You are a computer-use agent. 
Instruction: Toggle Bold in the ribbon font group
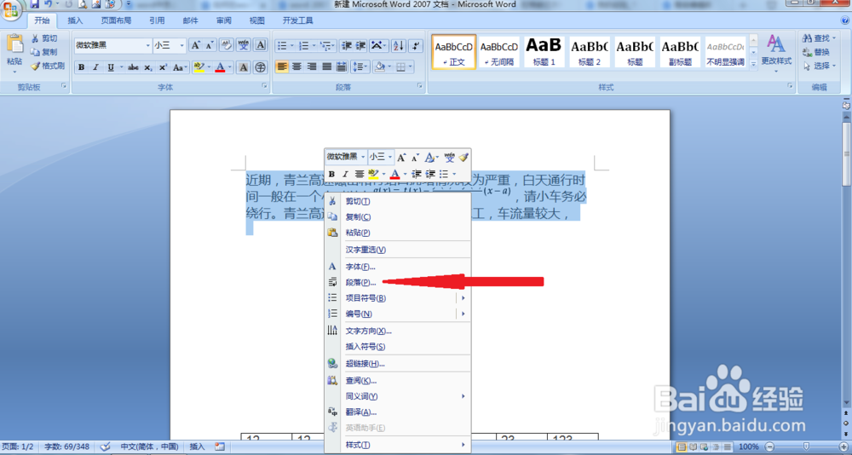pyautogui.click(x=82, y=67)
